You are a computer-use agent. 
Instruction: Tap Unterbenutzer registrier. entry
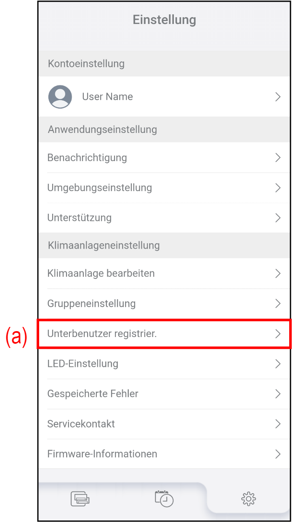pyautogui.click(x=102, y=334)
